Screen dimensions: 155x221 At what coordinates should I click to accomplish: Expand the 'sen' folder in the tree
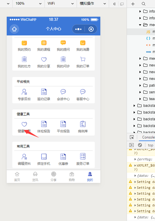140,92
